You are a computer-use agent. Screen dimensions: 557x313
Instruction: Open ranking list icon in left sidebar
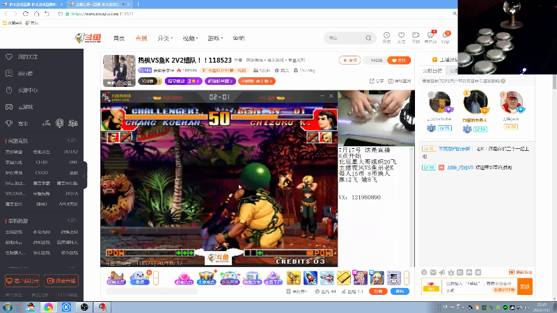click(9, 74)
